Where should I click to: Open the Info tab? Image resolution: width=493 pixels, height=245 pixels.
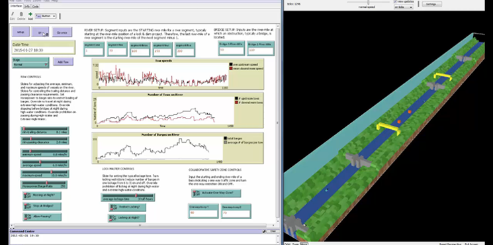point(27,6)
